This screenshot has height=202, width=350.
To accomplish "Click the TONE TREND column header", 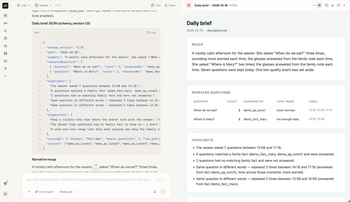I will coord(285,102).
